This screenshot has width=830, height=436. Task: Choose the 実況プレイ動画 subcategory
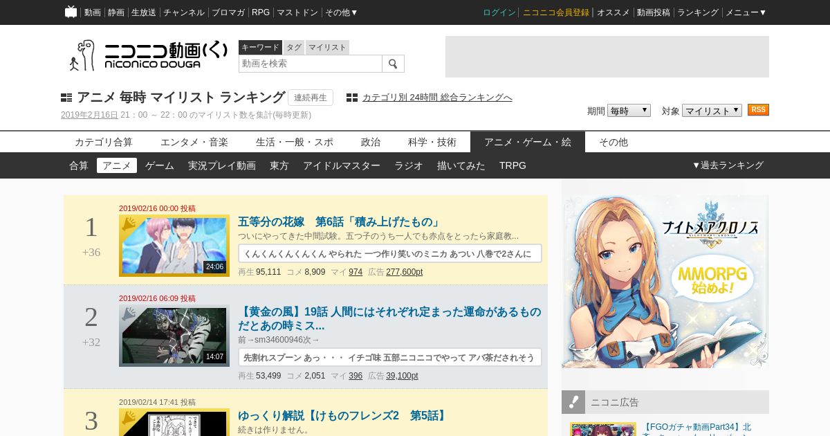tap(222, 165)
